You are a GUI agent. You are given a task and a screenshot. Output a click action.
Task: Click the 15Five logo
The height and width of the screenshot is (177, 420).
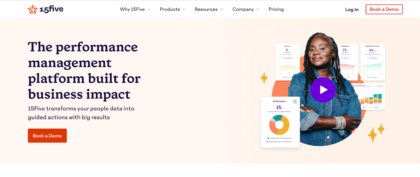(46, 9)
